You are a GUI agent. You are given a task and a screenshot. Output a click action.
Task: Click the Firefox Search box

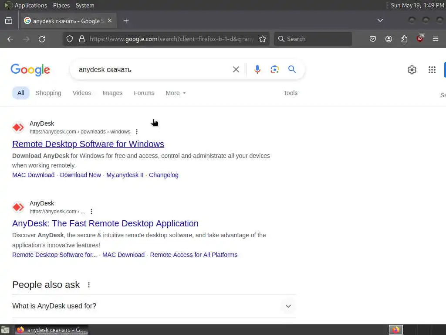tap(313, 39)
